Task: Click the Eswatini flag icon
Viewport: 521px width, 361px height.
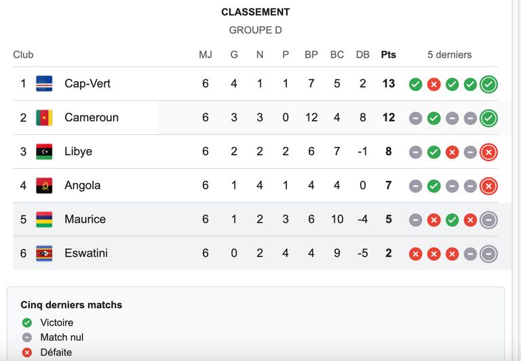Action: [44, 253]
